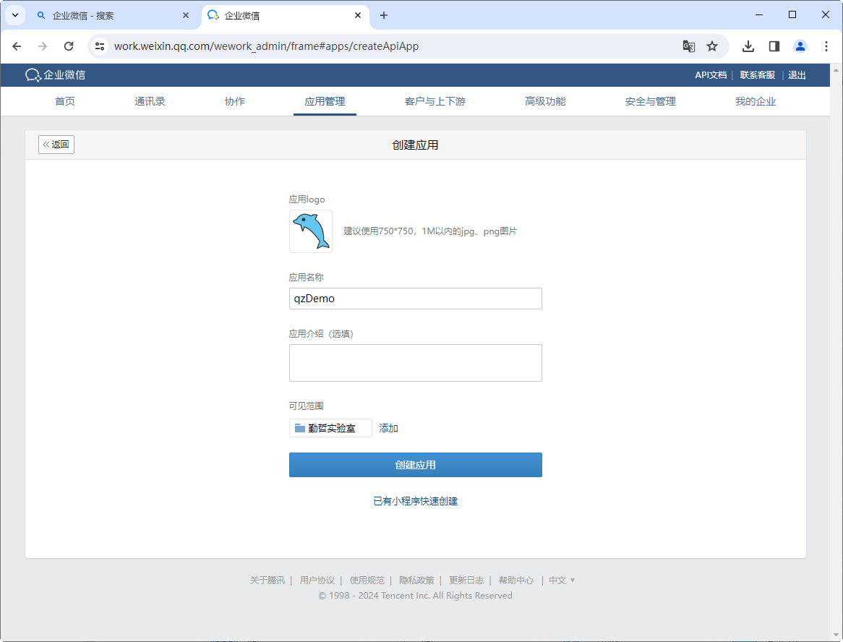843x642 pixels.
Task: Open the translate page icon
Action: click(x=689, y=46)
